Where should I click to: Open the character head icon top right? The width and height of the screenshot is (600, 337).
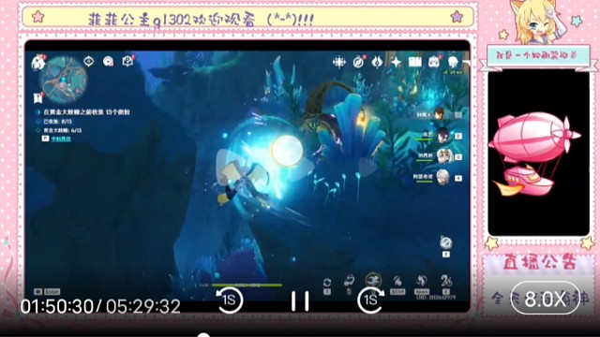[453, 62]
